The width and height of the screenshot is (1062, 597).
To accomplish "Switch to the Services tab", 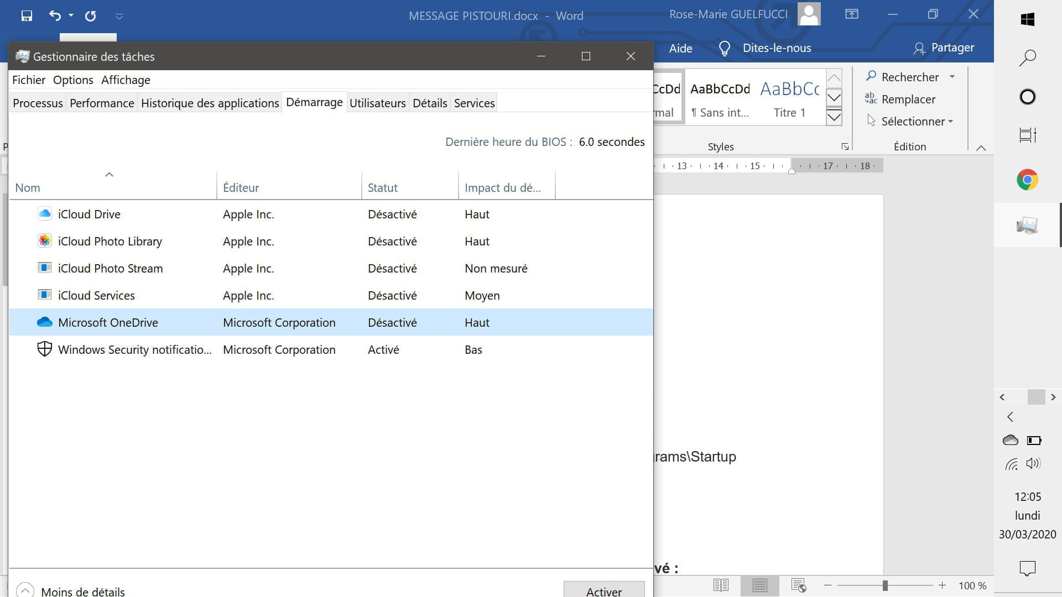I will pyautogui.click(x=474, y=103).
